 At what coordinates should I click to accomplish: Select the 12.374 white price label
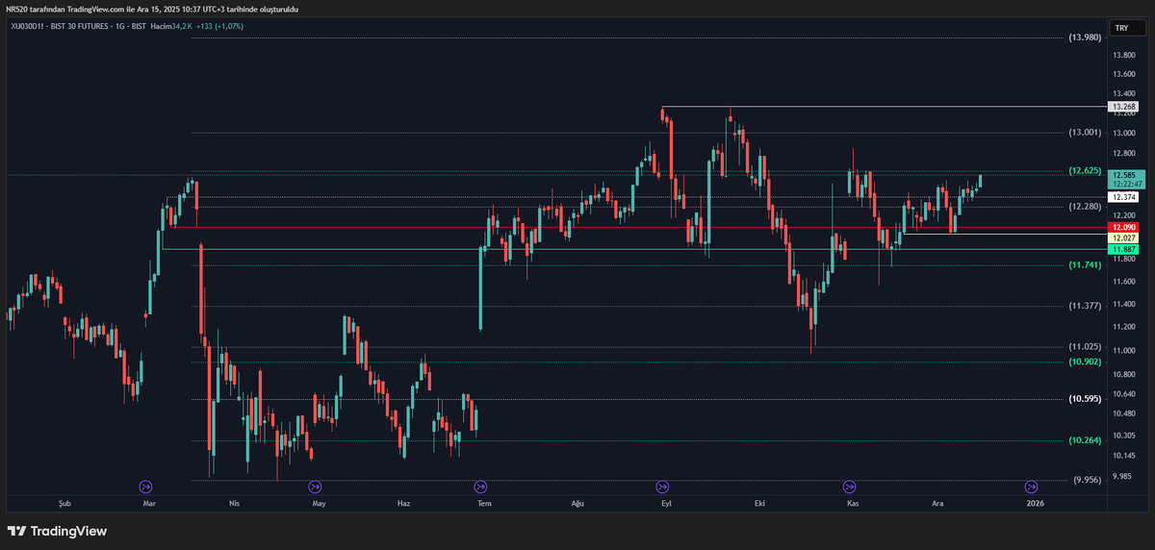point(1123,197)
